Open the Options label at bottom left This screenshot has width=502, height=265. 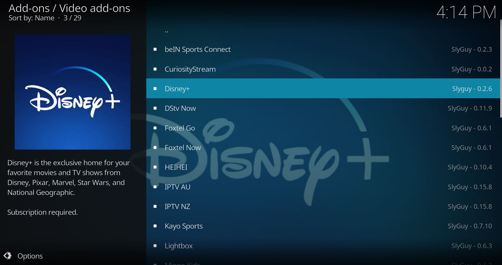tap(30, 256)
